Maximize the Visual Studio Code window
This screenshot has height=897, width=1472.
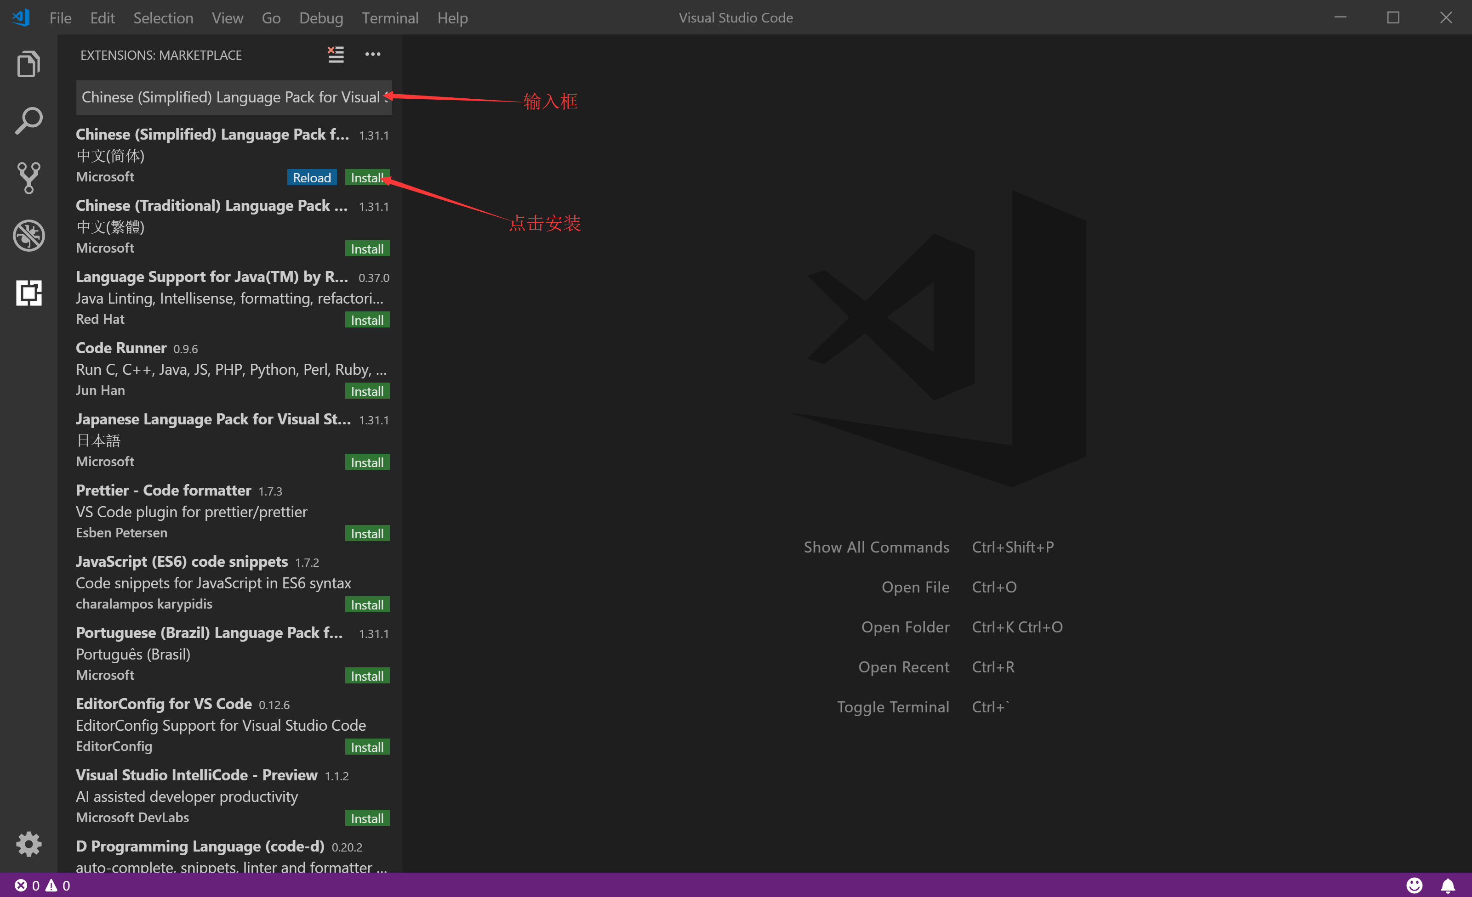(1393, 17)
